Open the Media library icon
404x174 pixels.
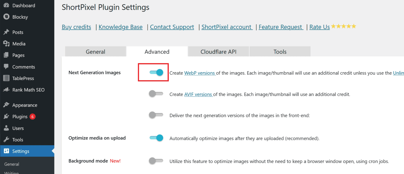pos(6,44)
